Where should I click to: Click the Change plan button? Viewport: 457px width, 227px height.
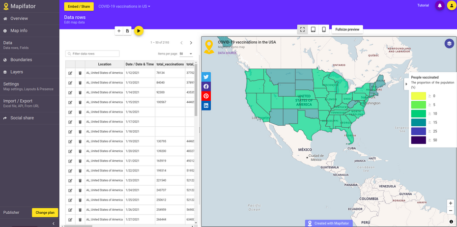(45, 213)
